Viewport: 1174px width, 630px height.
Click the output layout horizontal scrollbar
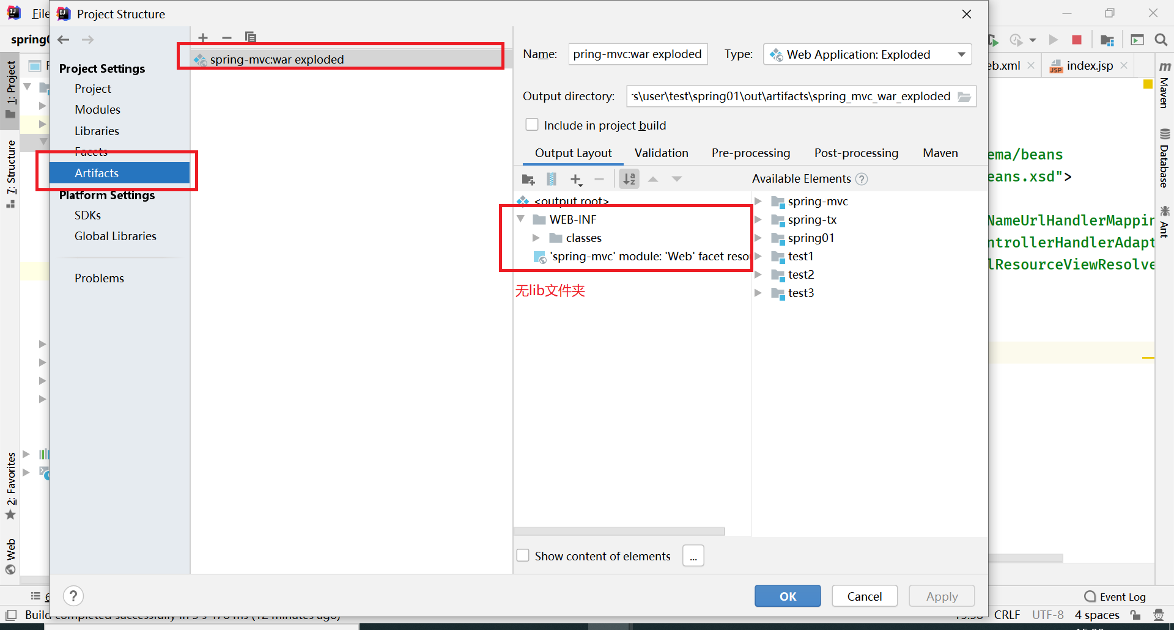(619, 531)
